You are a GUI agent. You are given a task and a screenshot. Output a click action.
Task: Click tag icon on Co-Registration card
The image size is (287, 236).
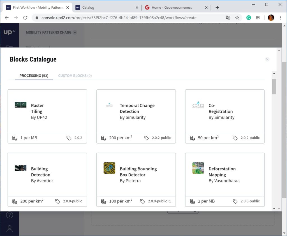(x=235, y=138)
